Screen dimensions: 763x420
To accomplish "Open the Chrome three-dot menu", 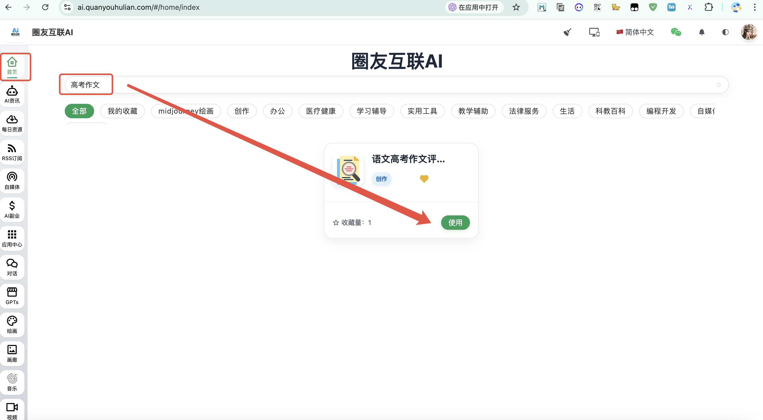I will [x=755, y=7].
